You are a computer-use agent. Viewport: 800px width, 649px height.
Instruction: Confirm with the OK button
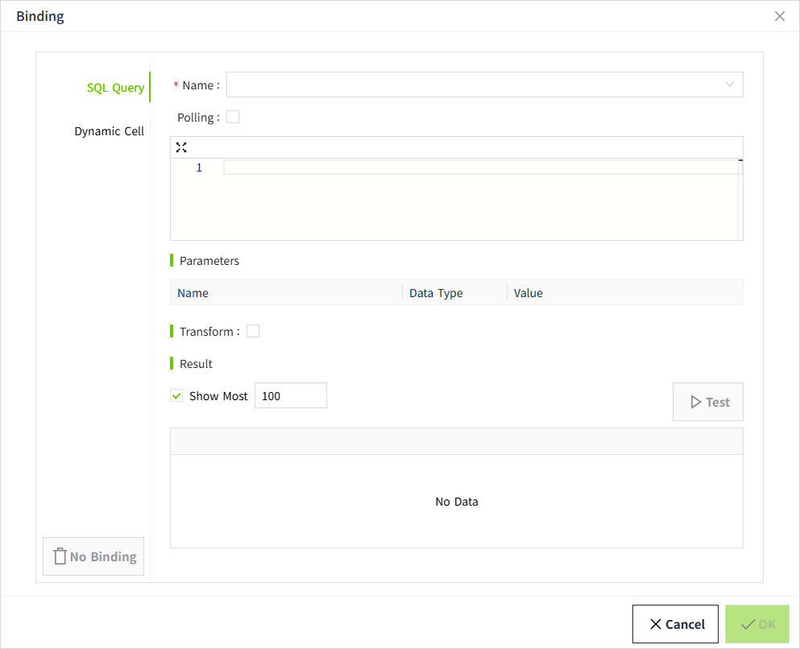(x=756, y=624)
